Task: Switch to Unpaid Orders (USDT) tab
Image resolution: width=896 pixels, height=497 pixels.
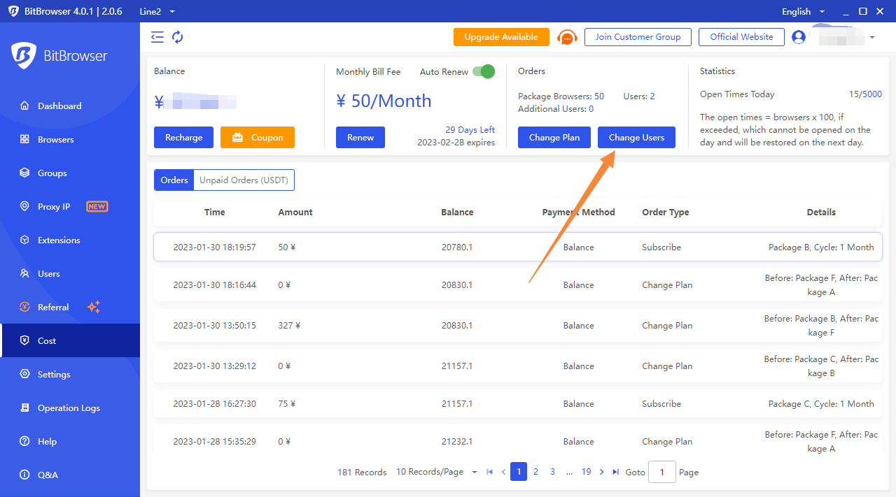Action: pos(244,180)
